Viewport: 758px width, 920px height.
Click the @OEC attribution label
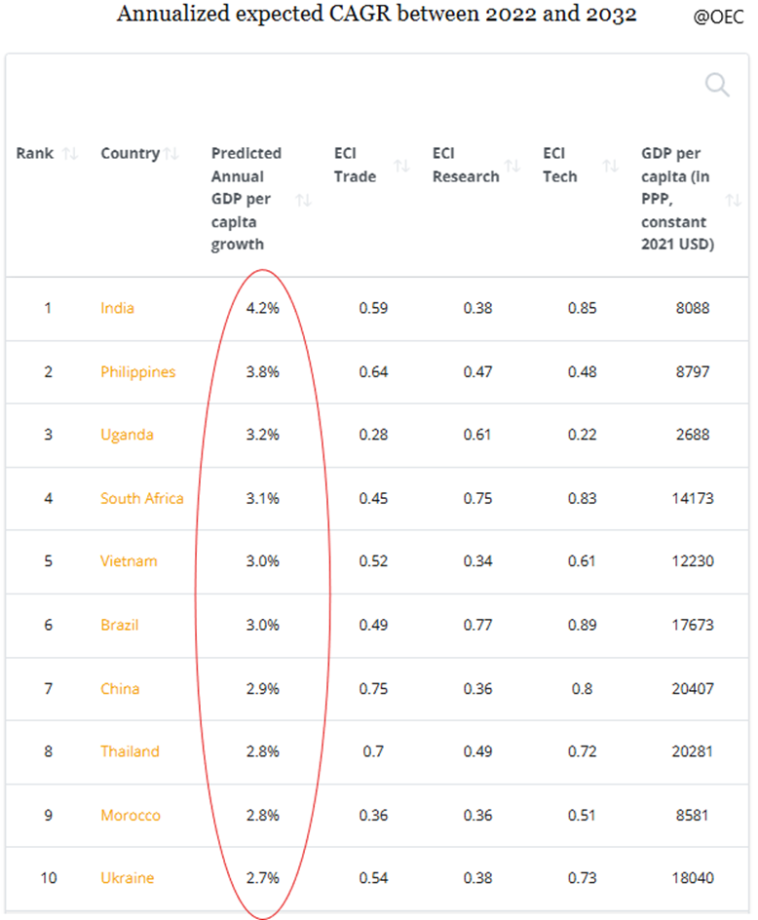point(717,16)
